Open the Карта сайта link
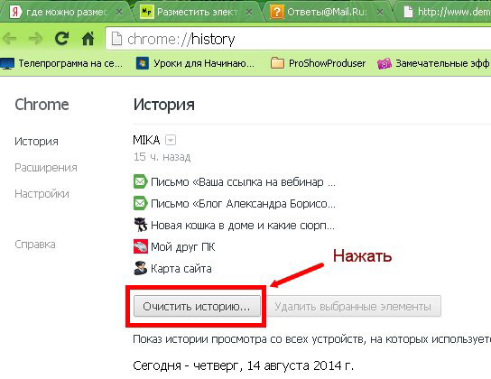491x379 pixels. click(181, 269)
